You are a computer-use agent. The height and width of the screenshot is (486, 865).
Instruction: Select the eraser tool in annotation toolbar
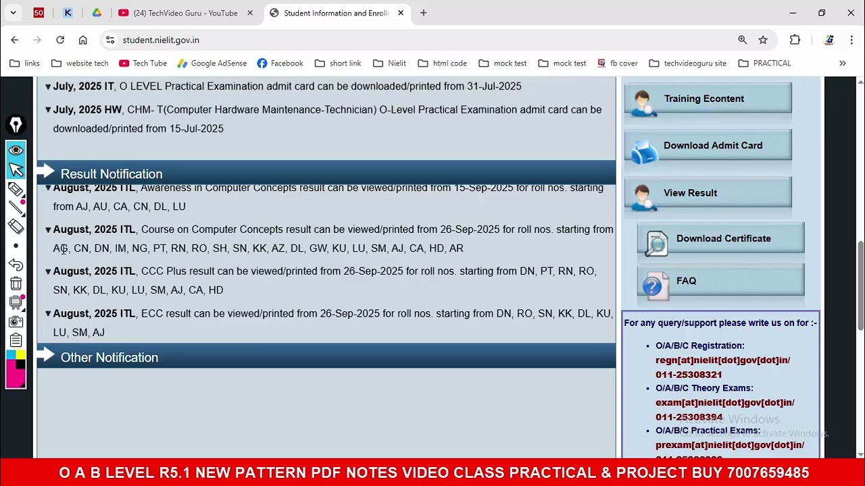(16, 227)
